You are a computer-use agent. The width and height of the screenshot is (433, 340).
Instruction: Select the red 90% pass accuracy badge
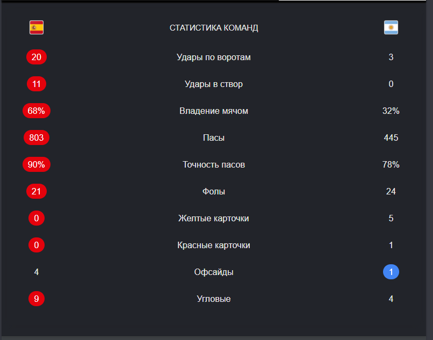[x=37, y=164]
